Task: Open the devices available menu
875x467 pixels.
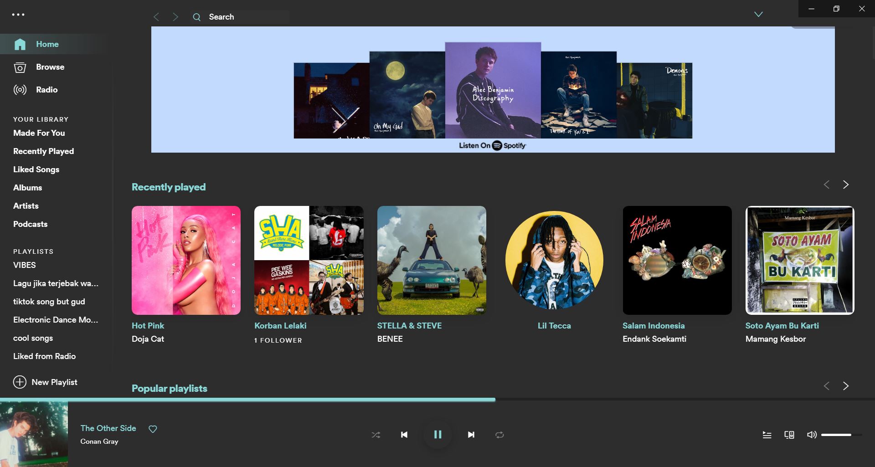Action: tap(789, 435)
